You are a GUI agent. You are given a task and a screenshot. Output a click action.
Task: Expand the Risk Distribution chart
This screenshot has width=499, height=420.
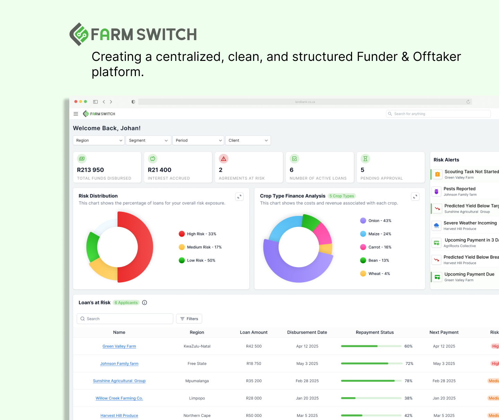(x=239, y=197)
